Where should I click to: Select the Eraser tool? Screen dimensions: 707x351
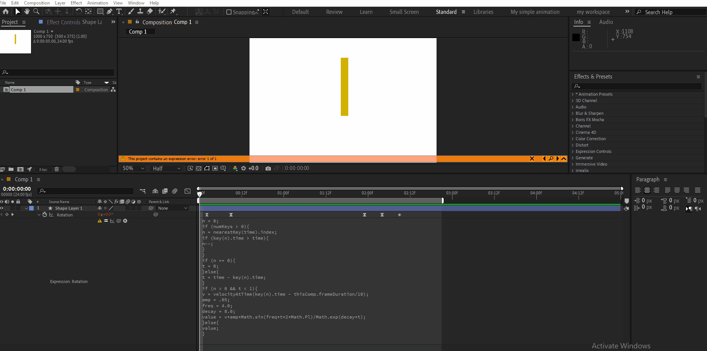(150, 12)
